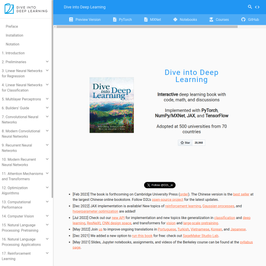The image size is (266, 266).
Task: Open the Installation page
Action: coord(15,35)
